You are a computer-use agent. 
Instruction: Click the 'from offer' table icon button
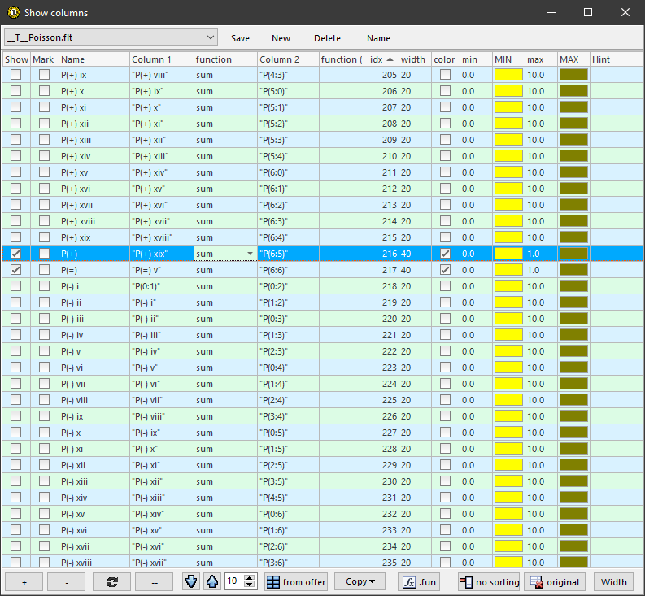(x=296, y=581)
